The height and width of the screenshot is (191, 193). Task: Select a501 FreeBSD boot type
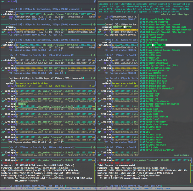click(150, 53)
